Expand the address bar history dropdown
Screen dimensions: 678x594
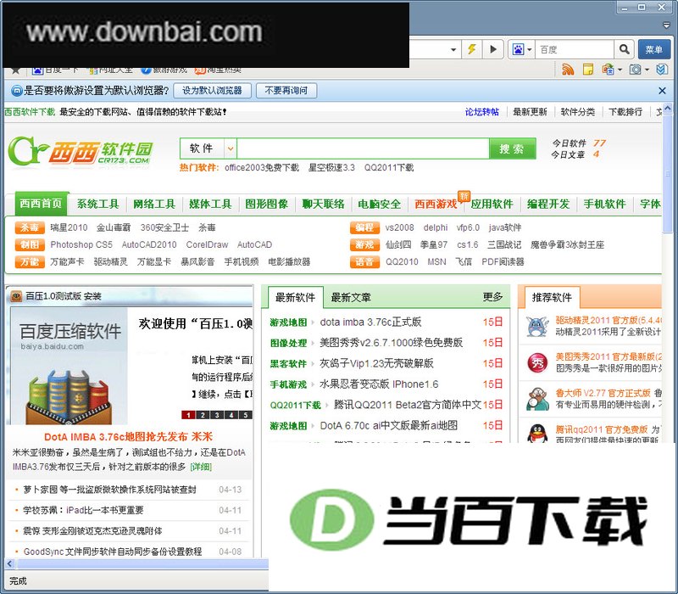pyautogui.click(x=453, y=50)
